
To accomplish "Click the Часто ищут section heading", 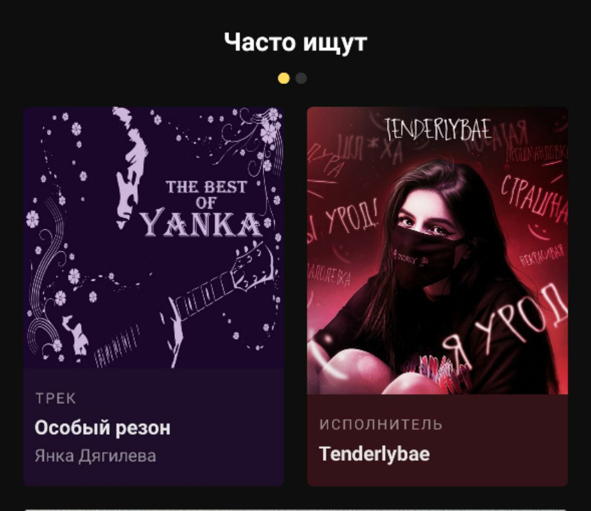I will pos(295,42).
